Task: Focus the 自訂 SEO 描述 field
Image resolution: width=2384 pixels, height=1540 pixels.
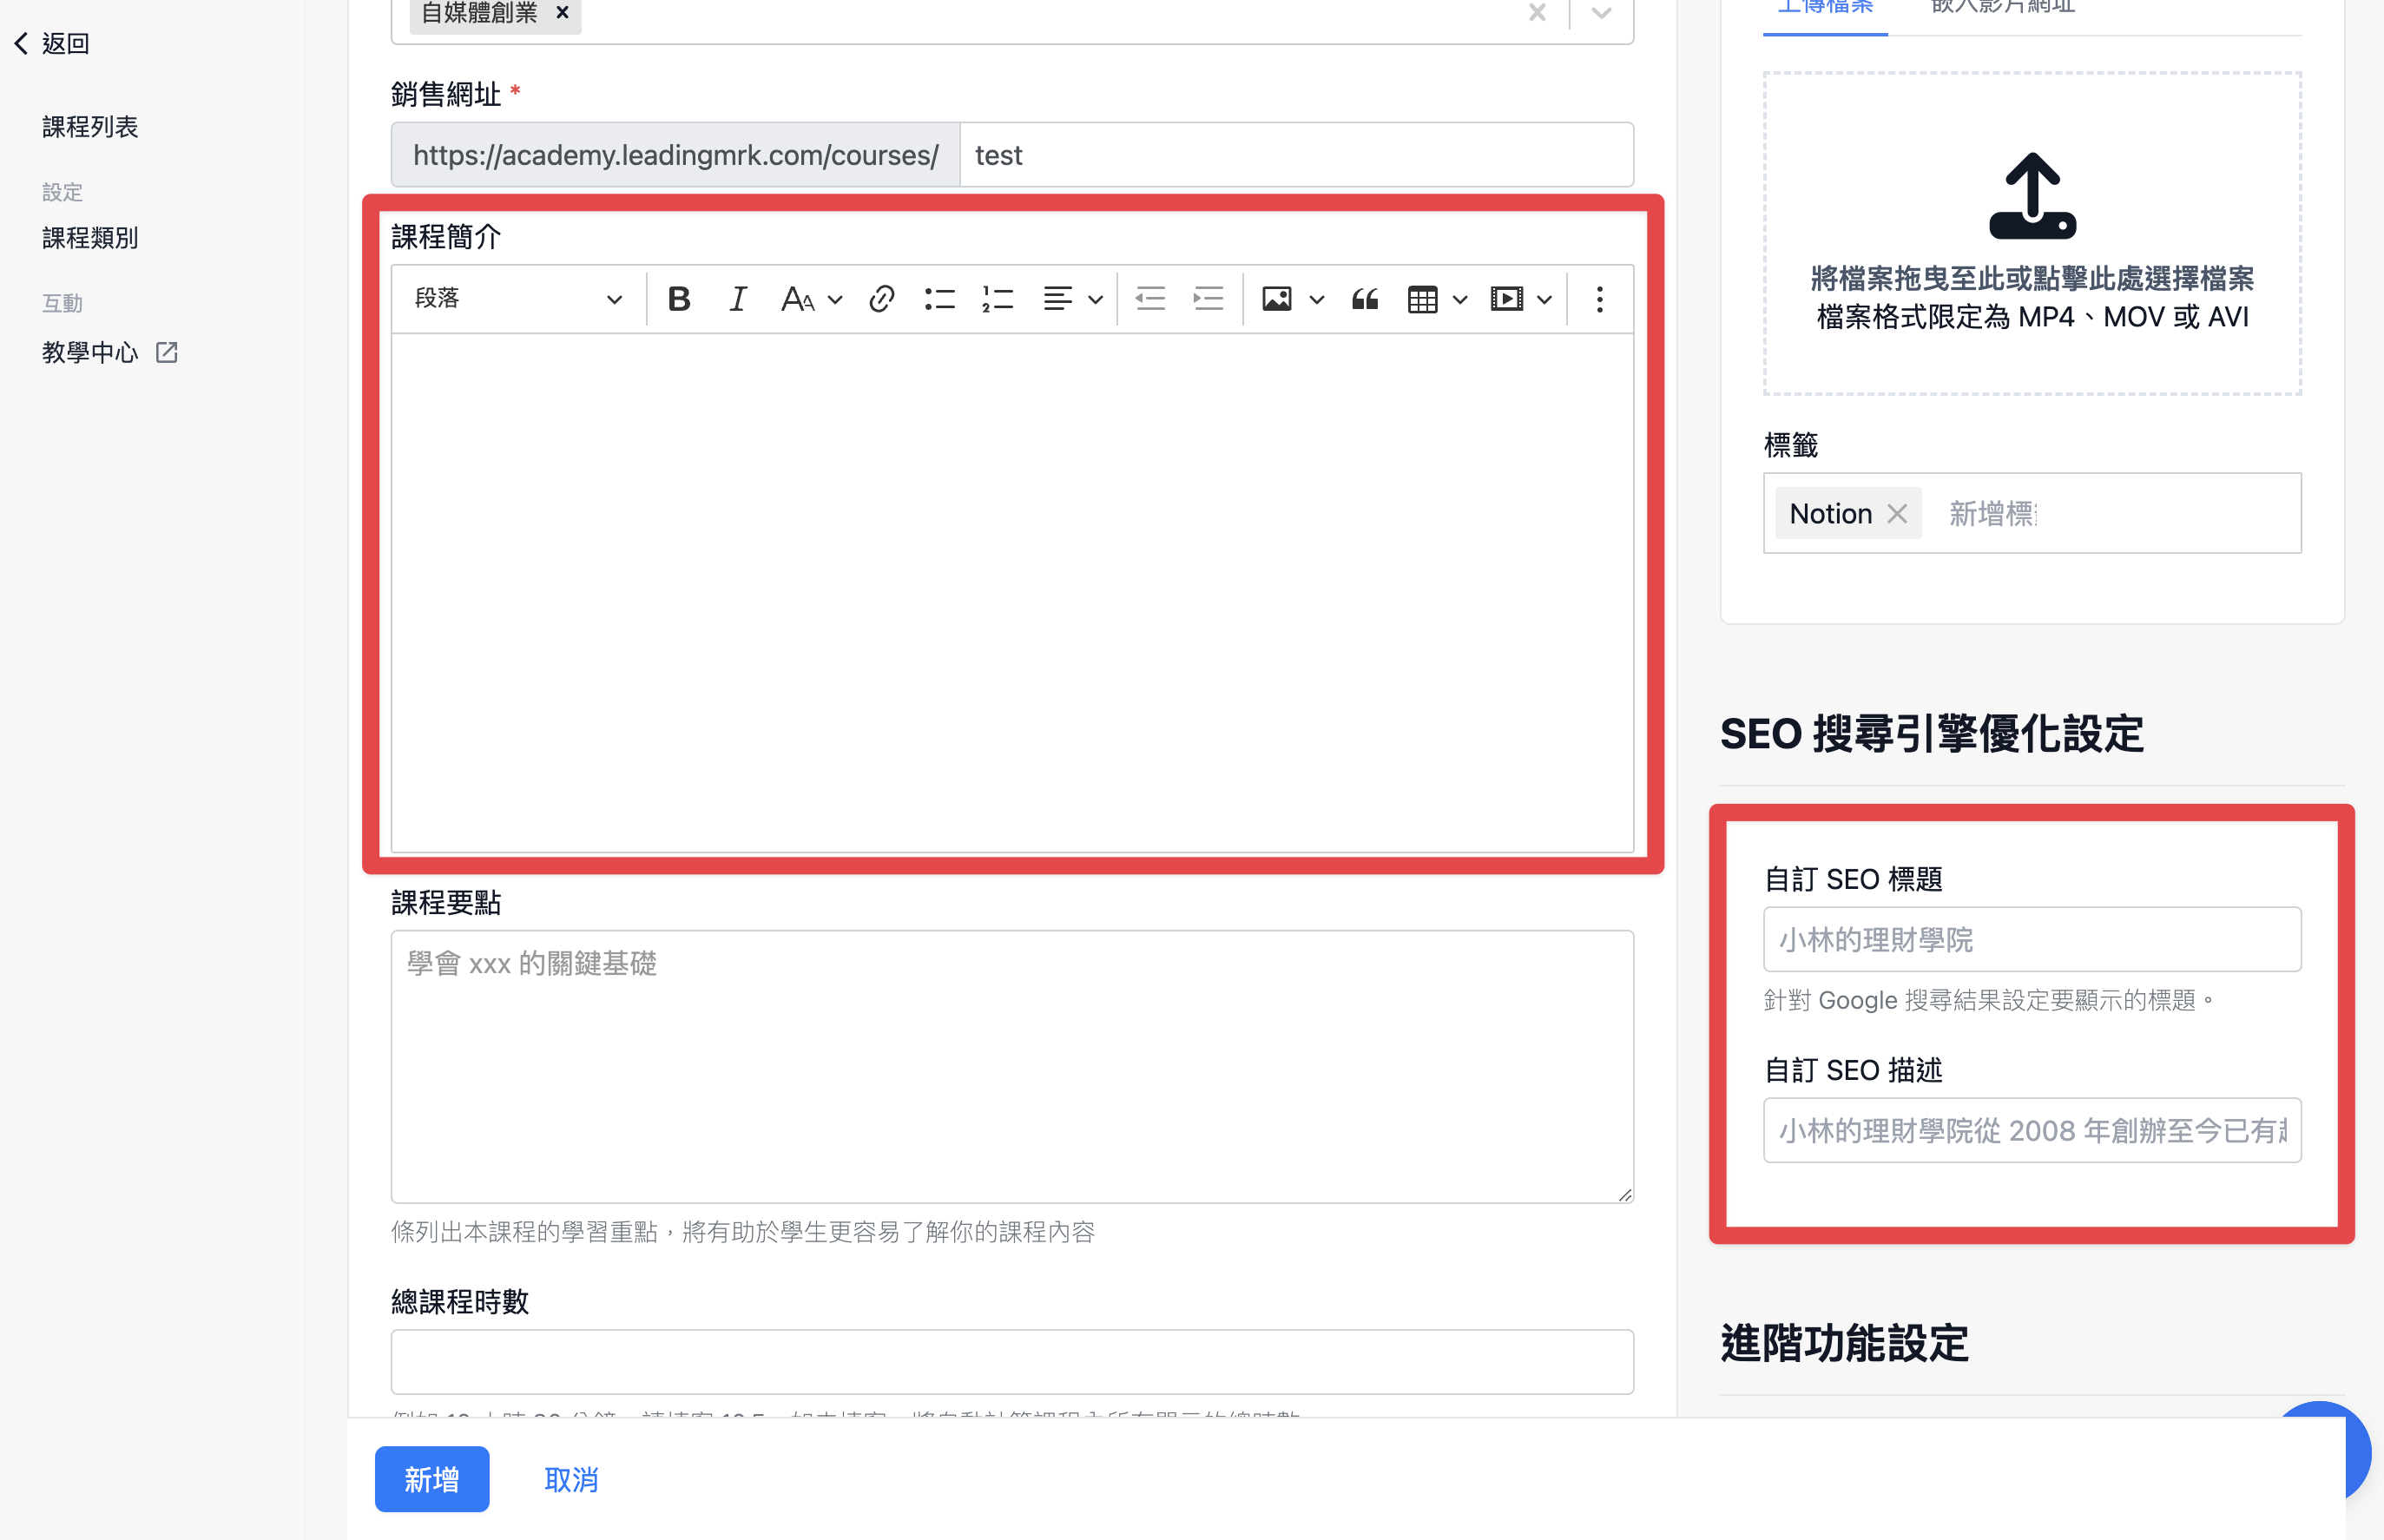Action: tap(2032, 1130)
